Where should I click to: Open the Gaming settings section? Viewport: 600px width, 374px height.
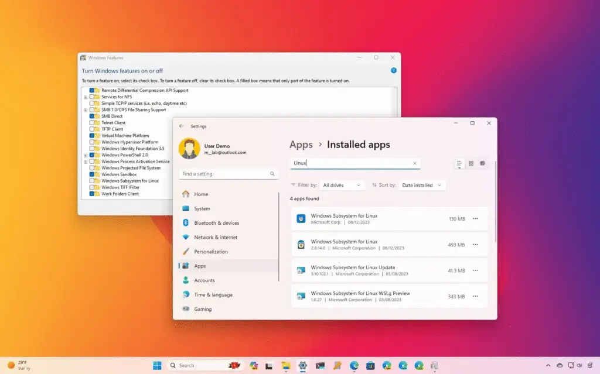pos(202,309)
